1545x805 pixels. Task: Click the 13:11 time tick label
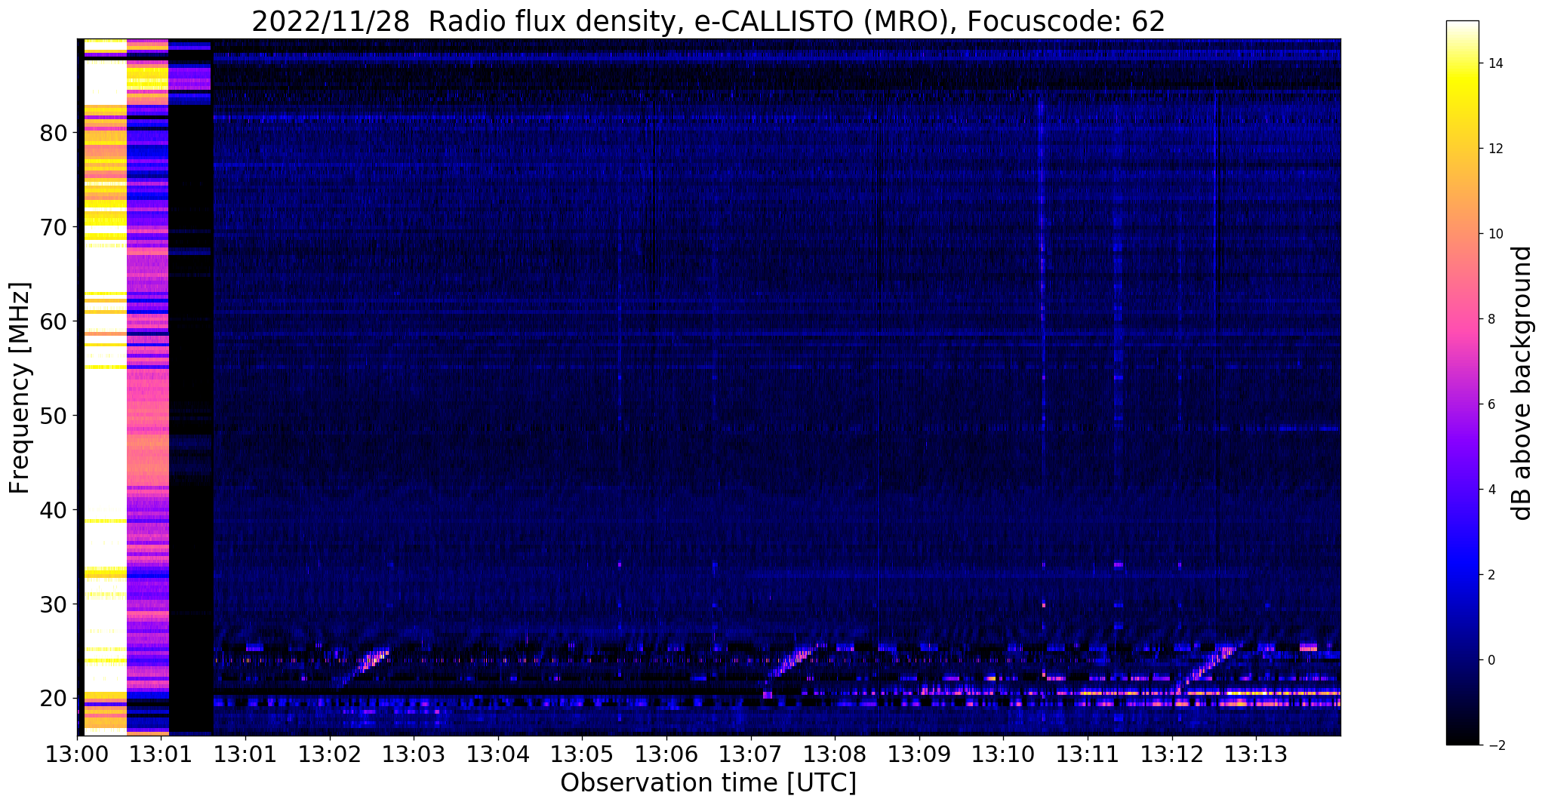tap(1088, 754)
